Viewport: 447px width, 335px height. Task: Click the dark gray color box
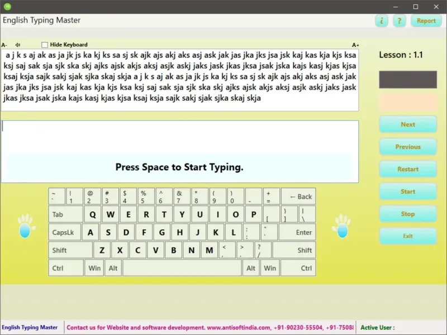tap(408, 79)
